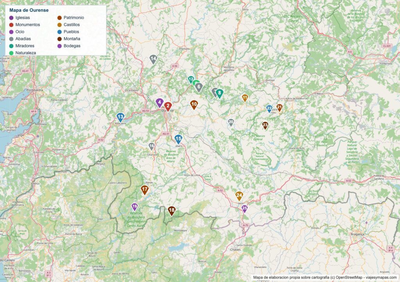This screenshot has width=400, height=282.
Task: Click the 'Montalegre' town label
Action: coord(180,230)
